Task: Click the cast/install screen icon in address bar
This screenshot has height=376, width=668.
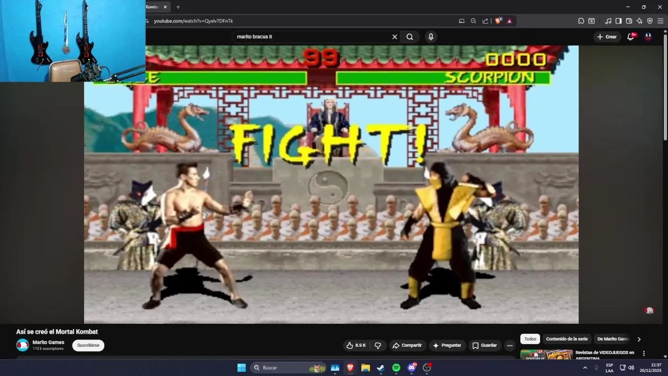Action: [461, 21]
